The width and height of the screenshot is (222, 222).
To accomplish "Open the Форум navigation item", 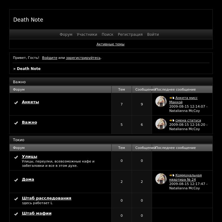I will pyautogui.click(x=66, y=35).
